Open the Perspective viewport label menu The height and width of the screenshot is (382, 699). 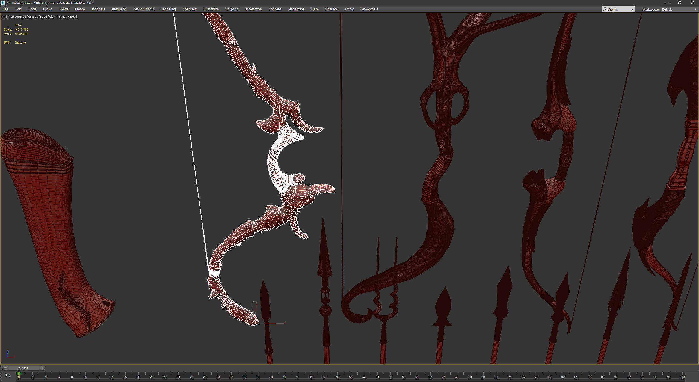[x=17, y=17]
